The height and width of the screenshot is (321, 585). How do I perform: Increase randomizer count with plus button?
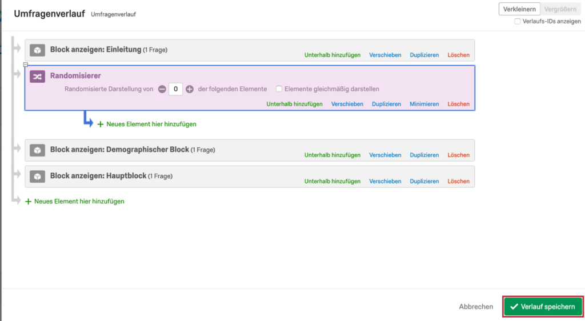[x=190, y=89]
